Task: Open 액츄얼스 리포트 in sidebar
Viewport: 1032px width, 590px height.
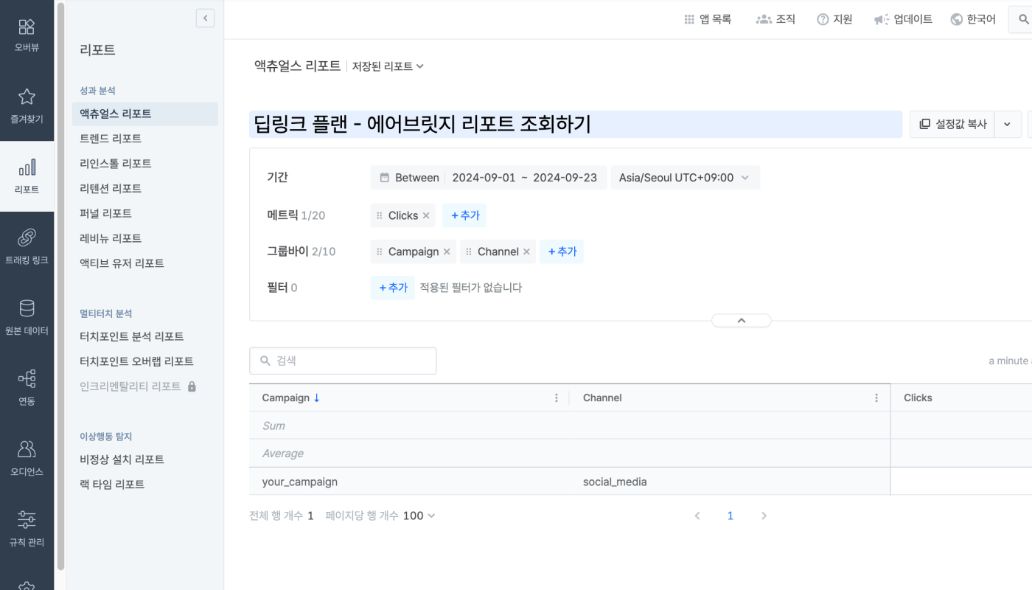Action: tap(145, 114)
